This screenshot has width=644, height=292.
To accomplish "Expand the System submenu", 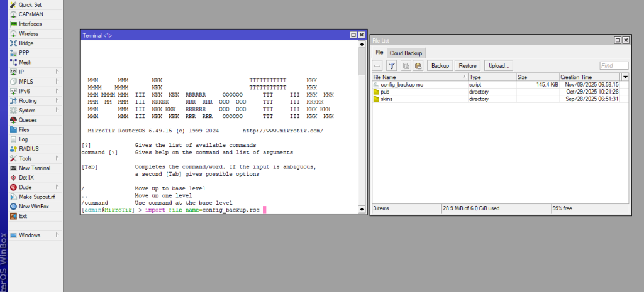I will click(x=27, y=110).
